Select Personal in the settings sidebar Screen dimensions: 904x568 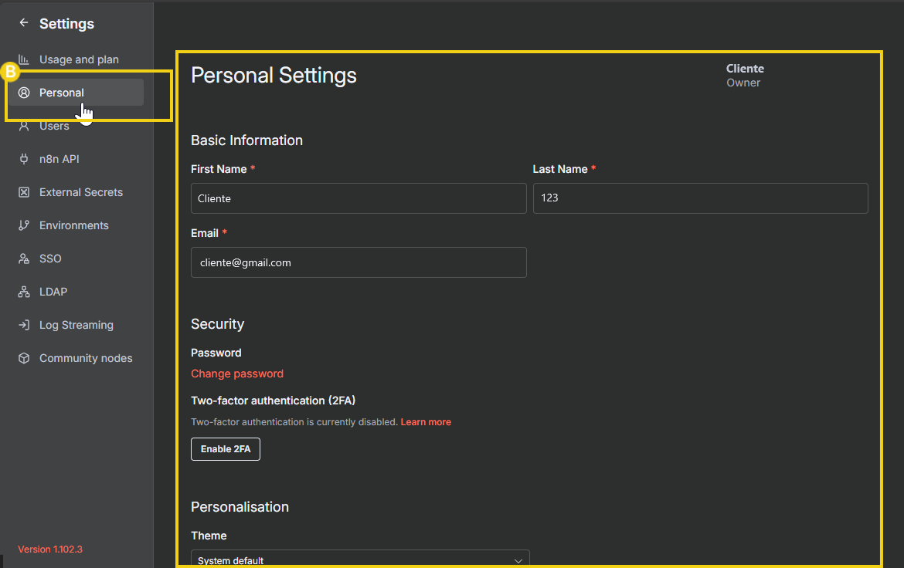pyautogui.click(x=76, y=93)
